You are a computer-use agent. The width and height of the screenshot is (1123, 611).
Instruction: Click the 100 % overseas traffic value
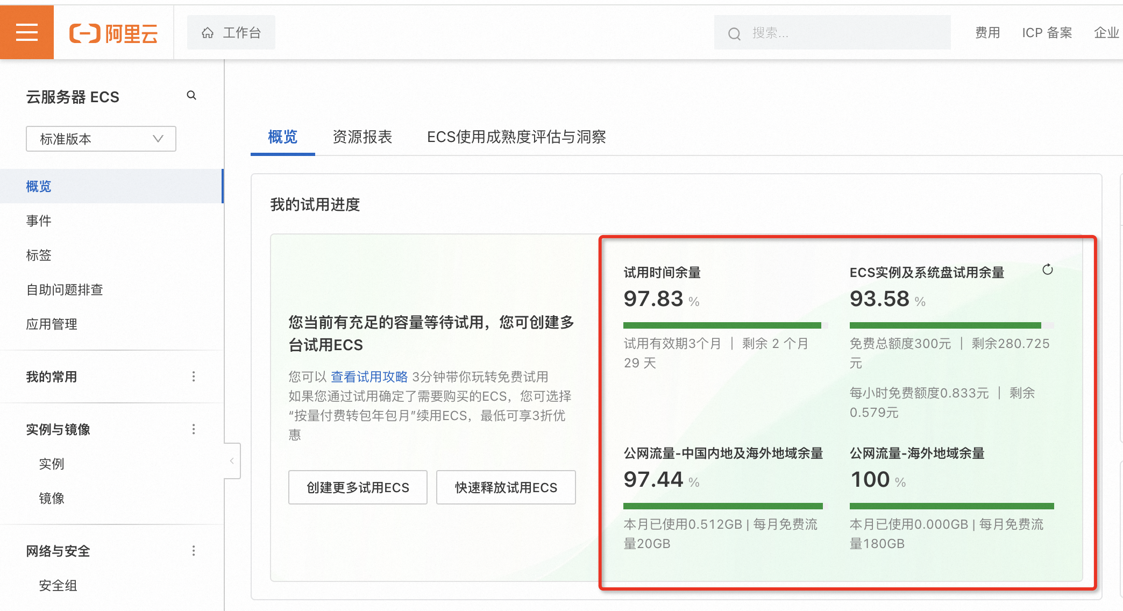tap(878, 479)
